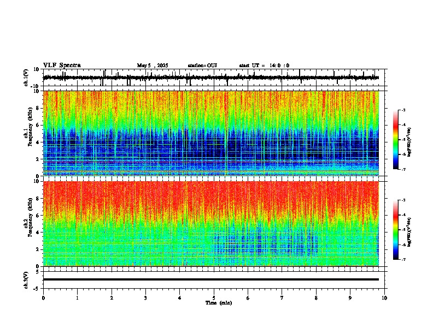Screen dimensions: 433x334
Task: Click the "2" tick on the time axis
Action: 112,298
